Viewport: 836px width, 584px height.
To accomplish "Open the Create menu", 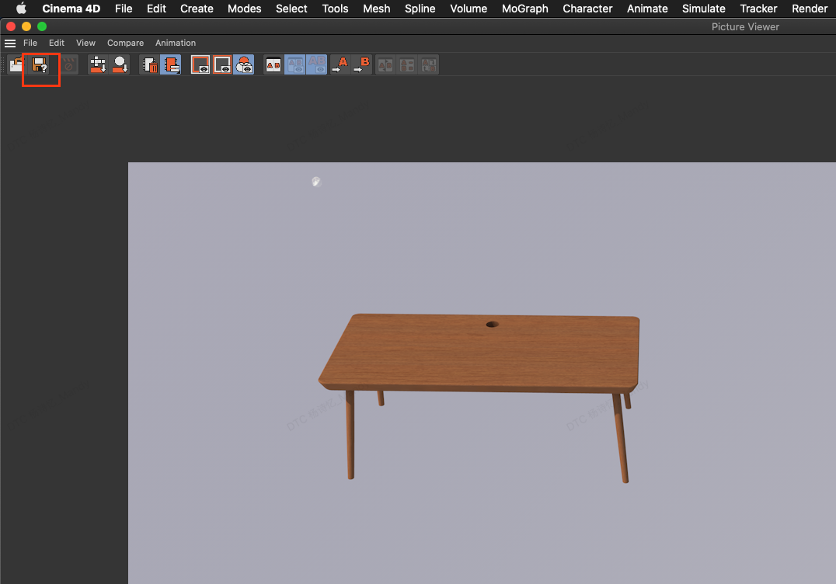I will click(x=197, y=9).
